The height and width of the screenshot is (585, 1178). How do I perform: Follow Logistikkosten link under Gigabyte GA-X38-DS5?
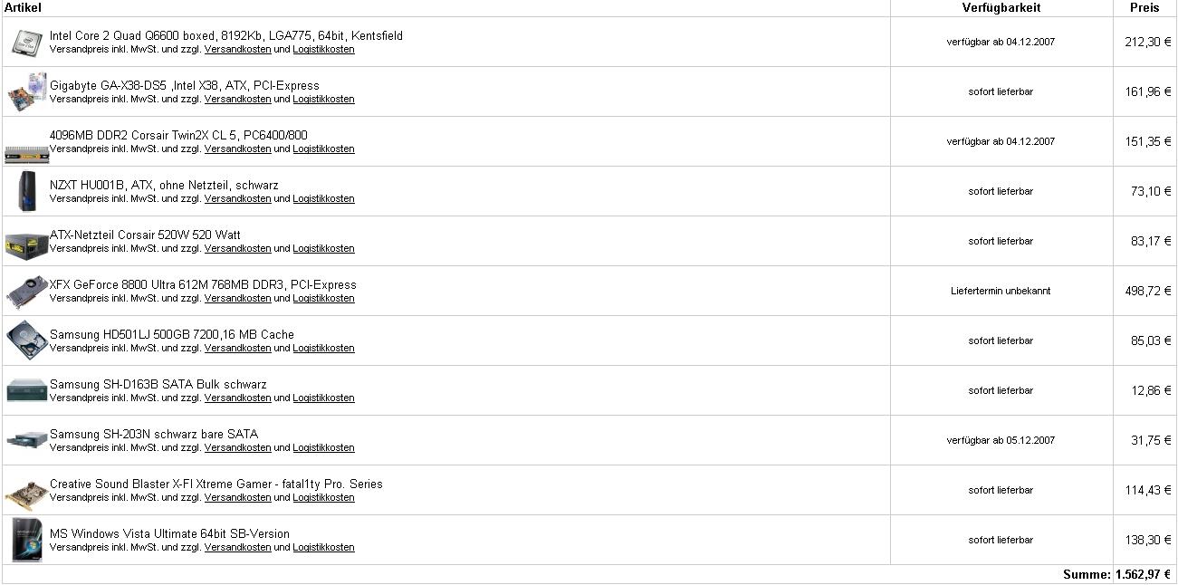tap(323, 100)
